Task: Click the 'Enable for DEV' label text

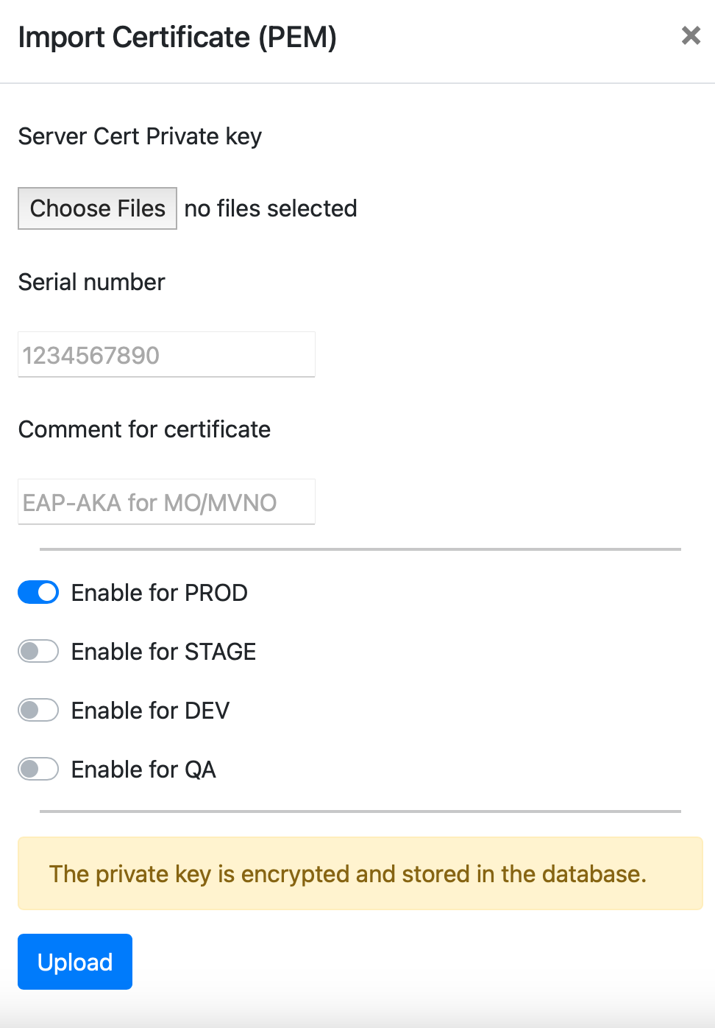Action: [x=150, y=711]
